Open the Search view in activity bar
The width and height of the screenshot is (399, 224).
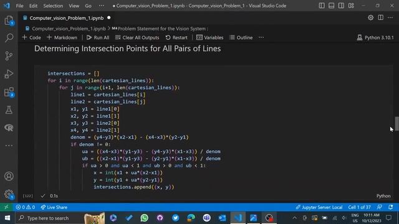9,38
